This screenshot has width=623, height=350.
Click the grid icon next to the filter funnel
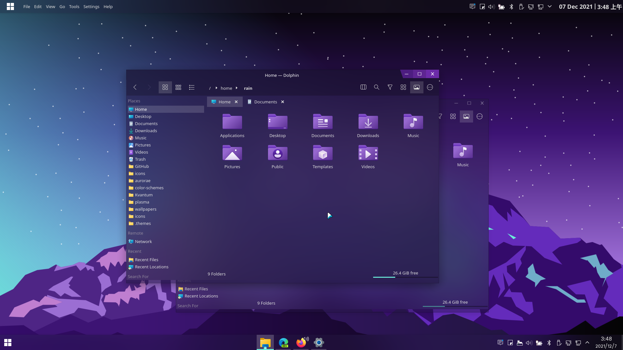[x=403, y=87]
